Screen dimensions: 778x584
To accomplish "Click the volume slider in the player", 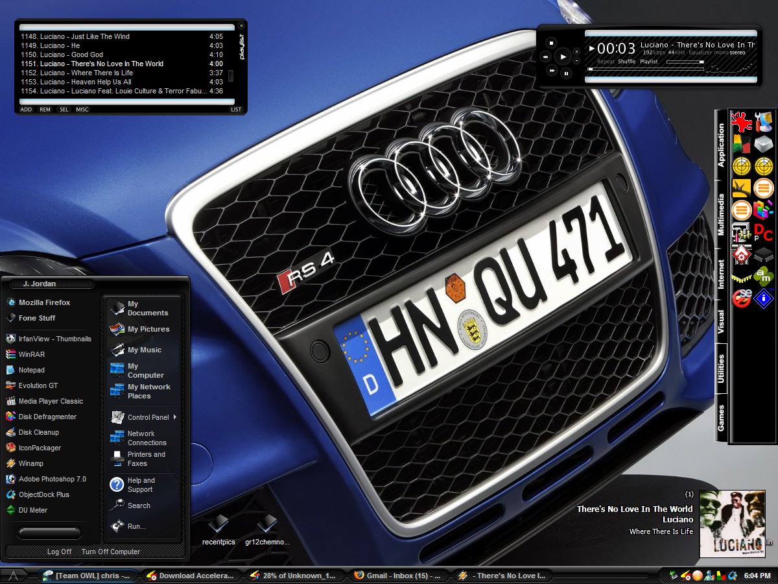I will pyautogui.click(x=685, y=62).
